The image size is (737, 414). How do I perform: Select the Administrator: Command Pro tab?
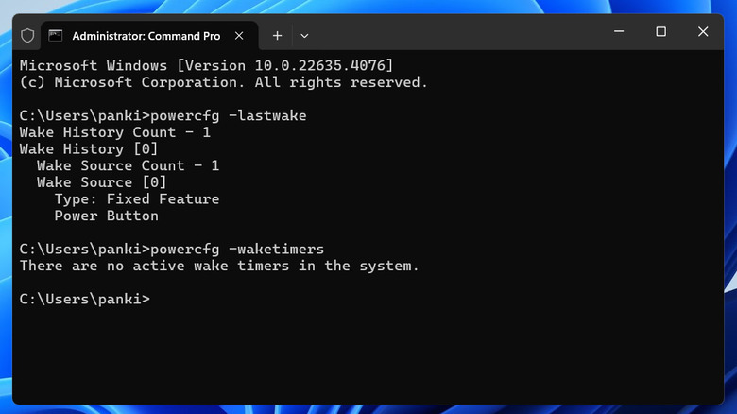point(149,36)
